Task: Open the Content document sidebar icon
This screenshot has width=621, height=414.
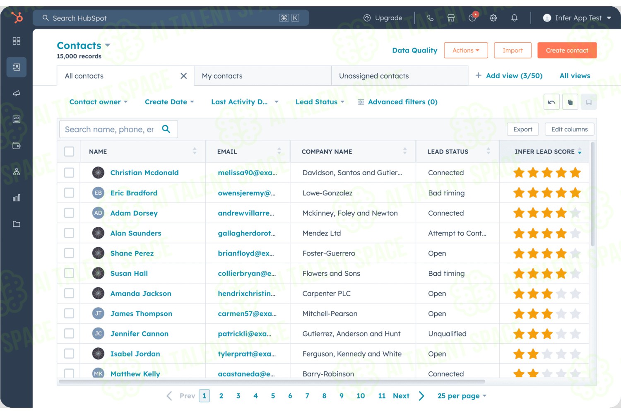Action: tap(17, 119)
